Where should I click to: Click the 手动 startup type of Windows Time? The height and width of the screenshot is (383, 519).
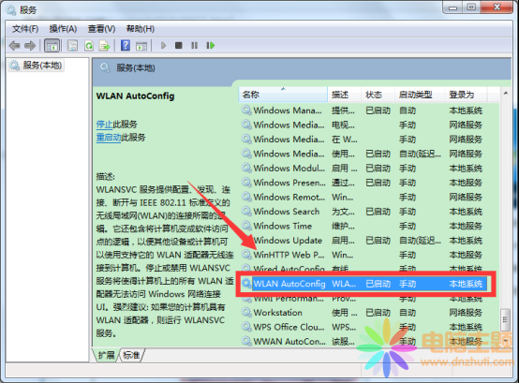pos(408,227)
